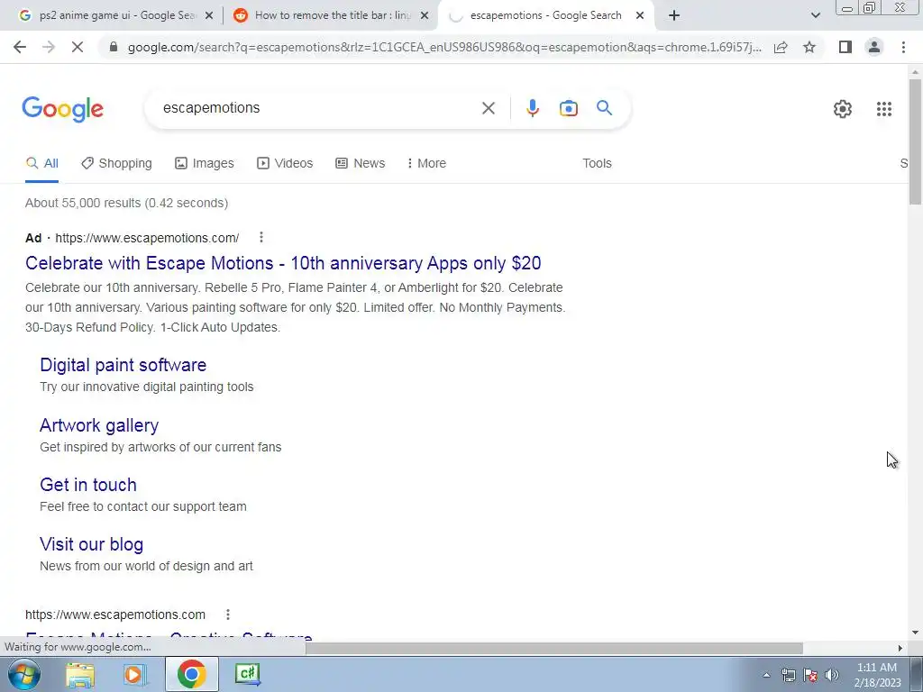
Task: Select the Videos results tab
Action: [x=285, y=163]
